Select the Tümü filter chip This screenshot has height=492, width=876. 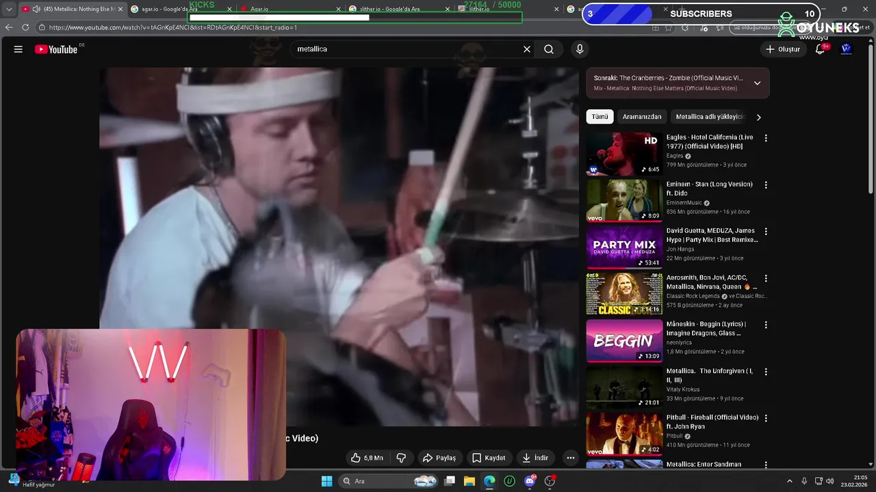600,117
